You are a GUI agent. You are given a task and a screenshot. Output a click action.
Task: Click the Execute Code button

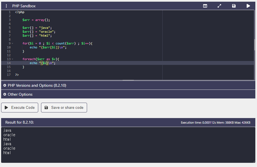click(x=20, y=107)
